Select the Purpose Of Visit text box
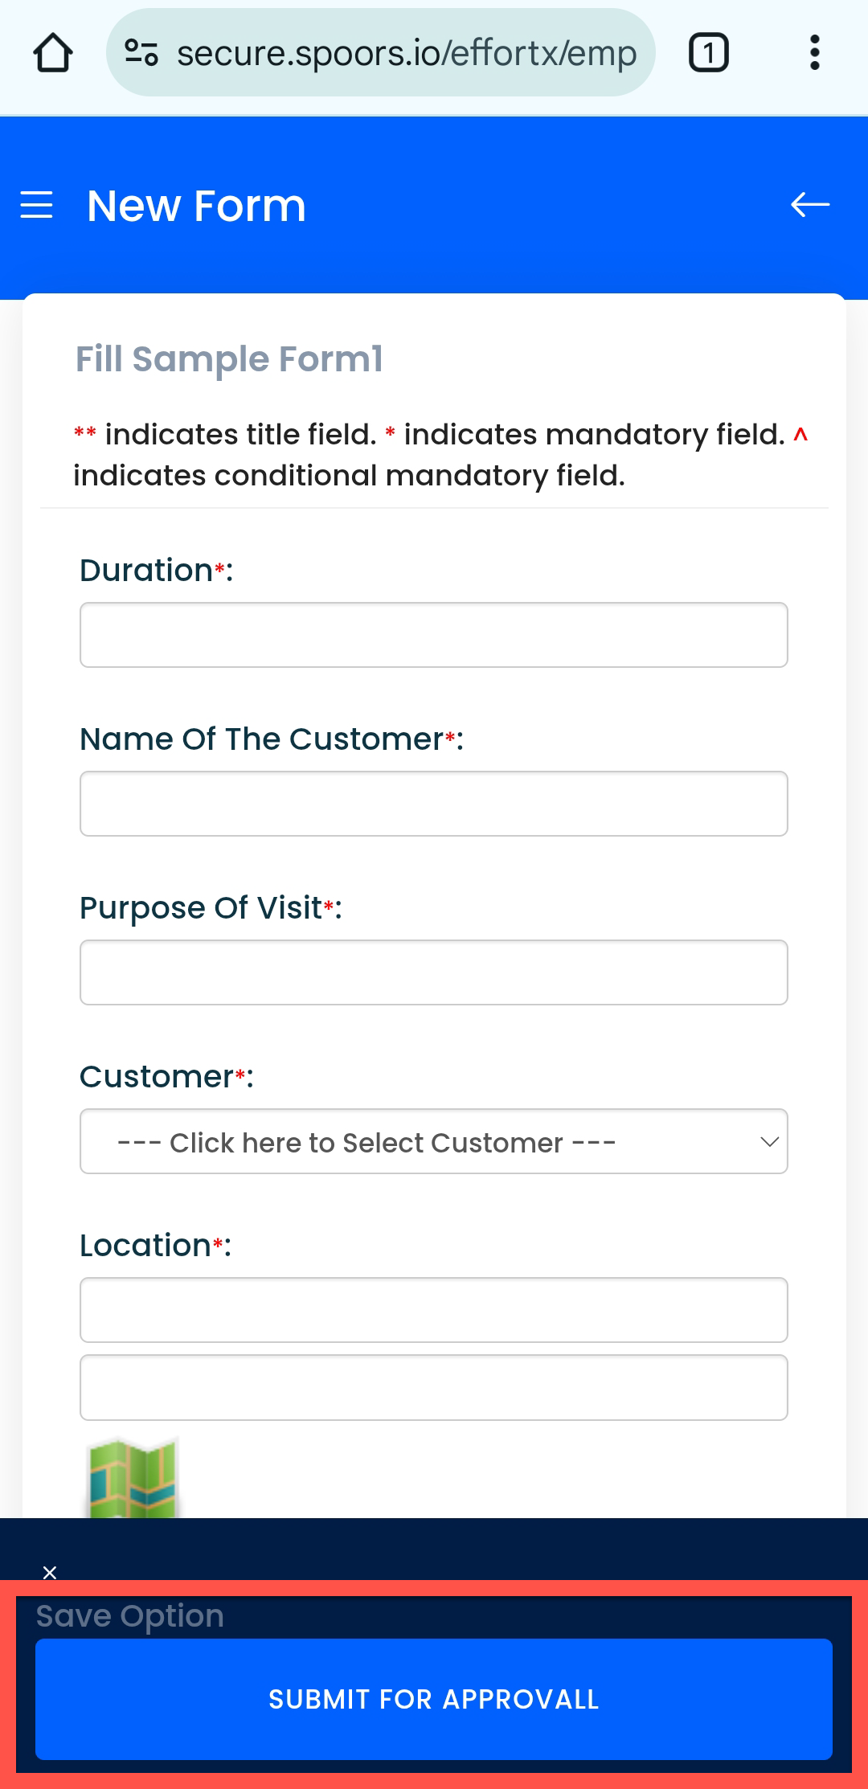 point(434,972)
